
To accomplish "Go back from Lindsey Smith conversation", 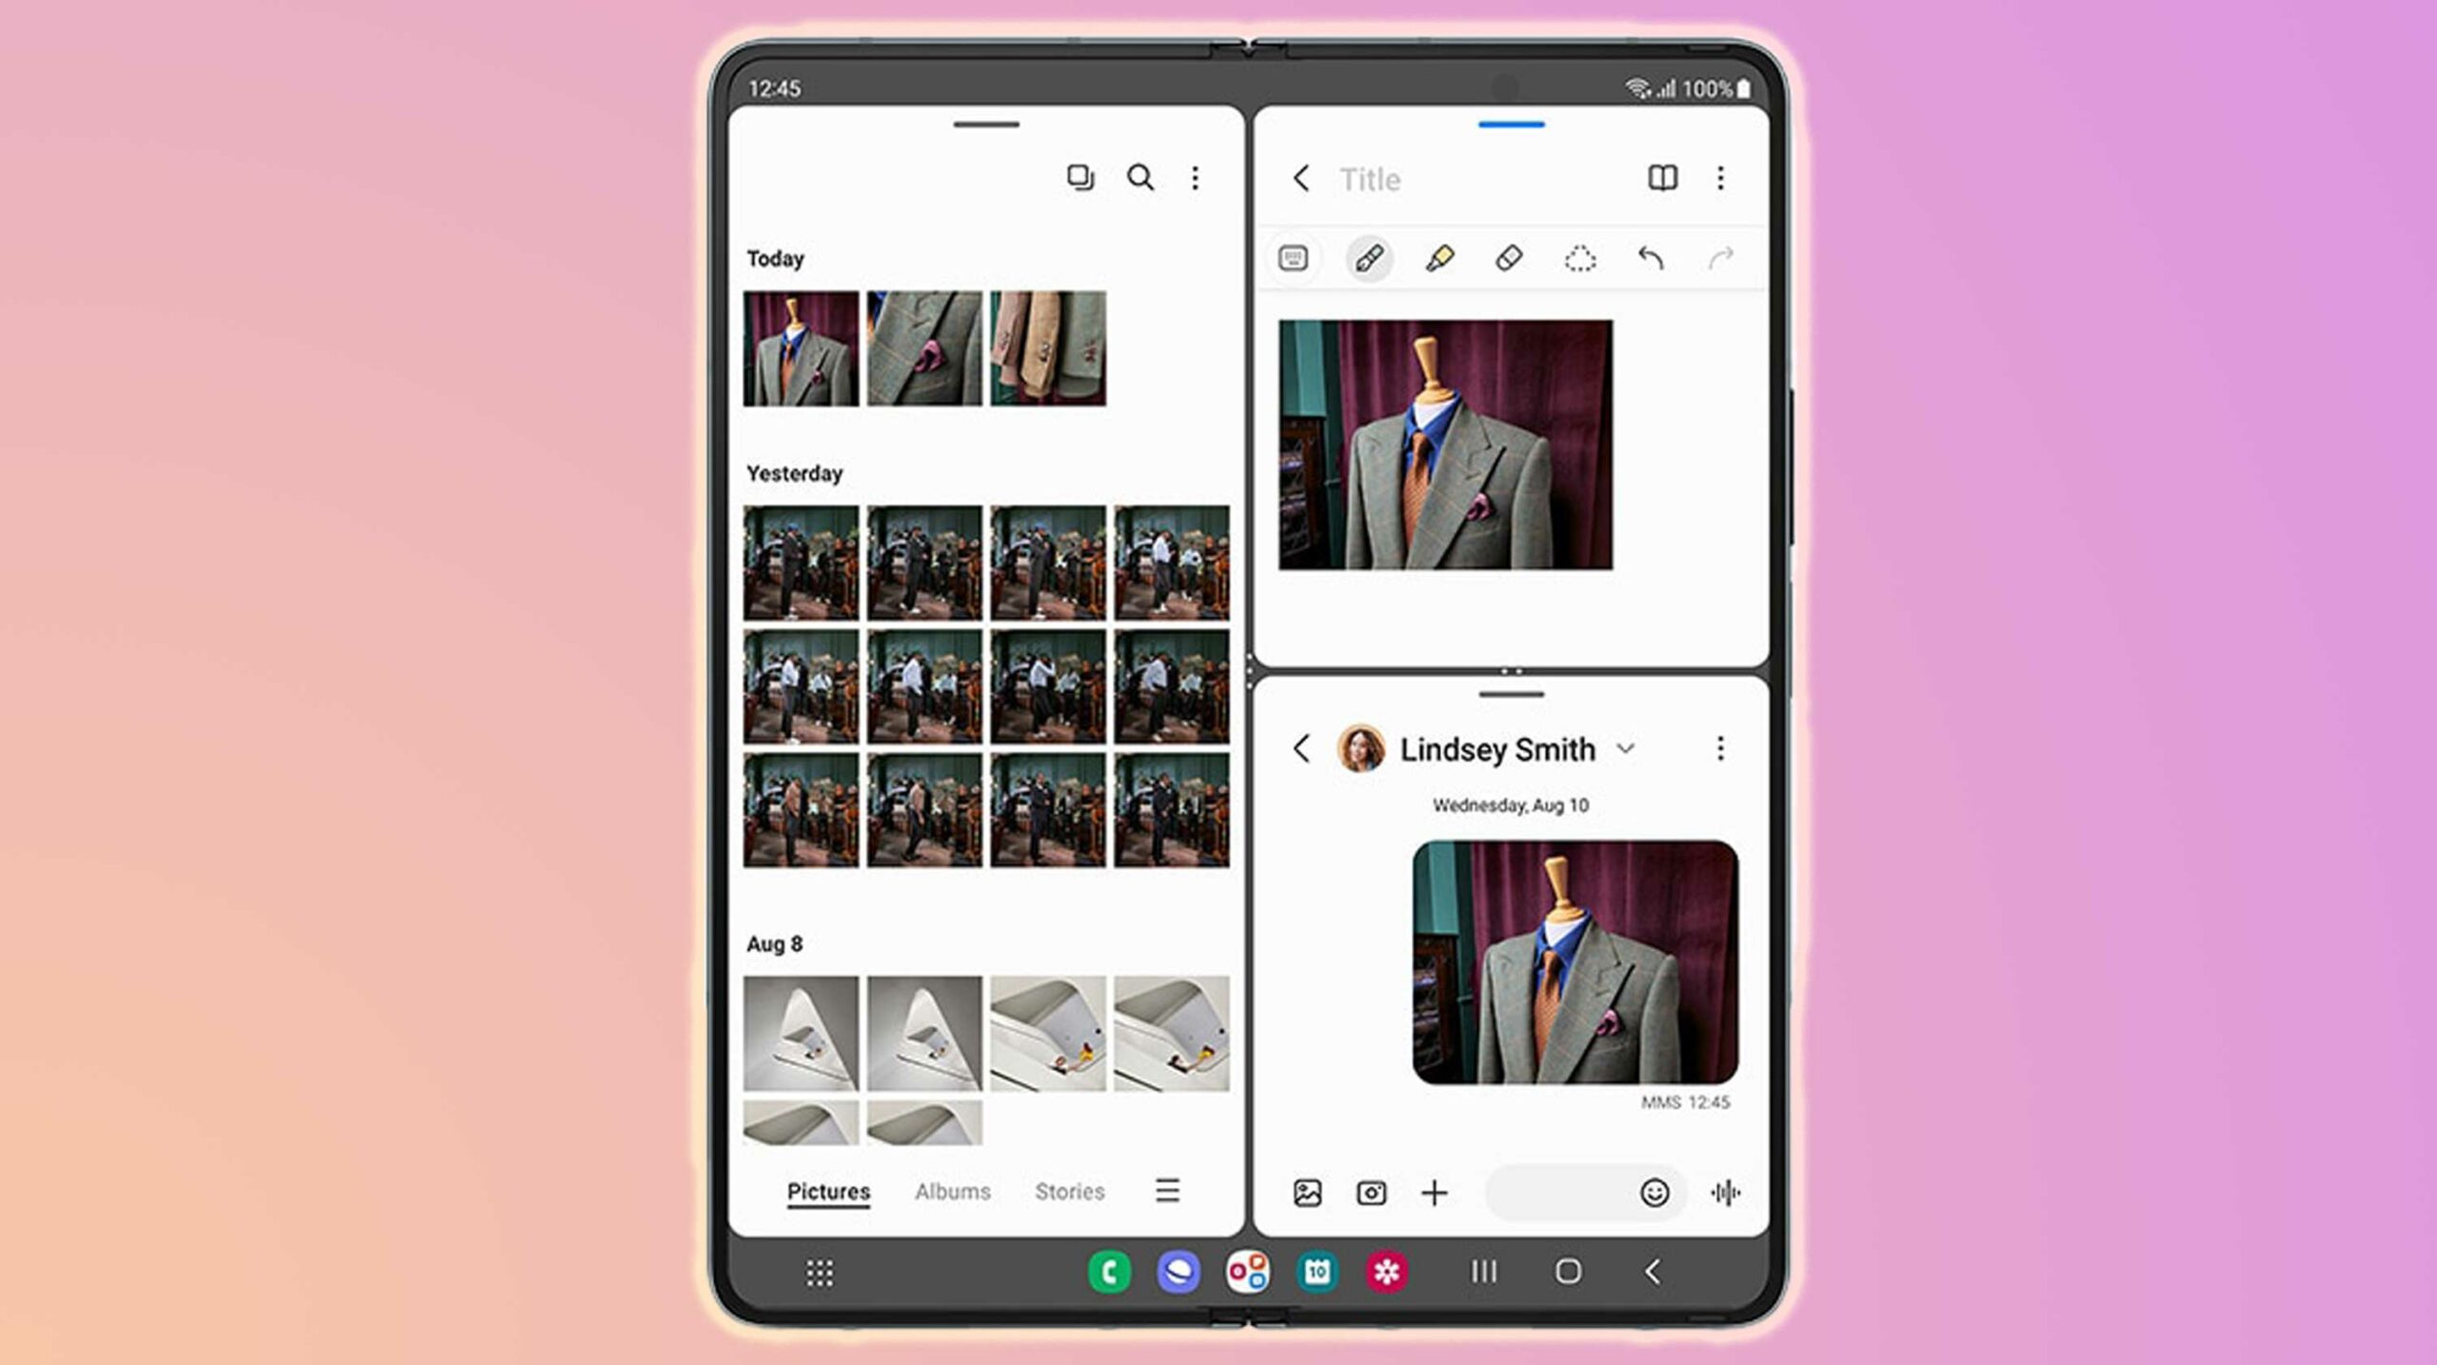I will (1301, 749).
